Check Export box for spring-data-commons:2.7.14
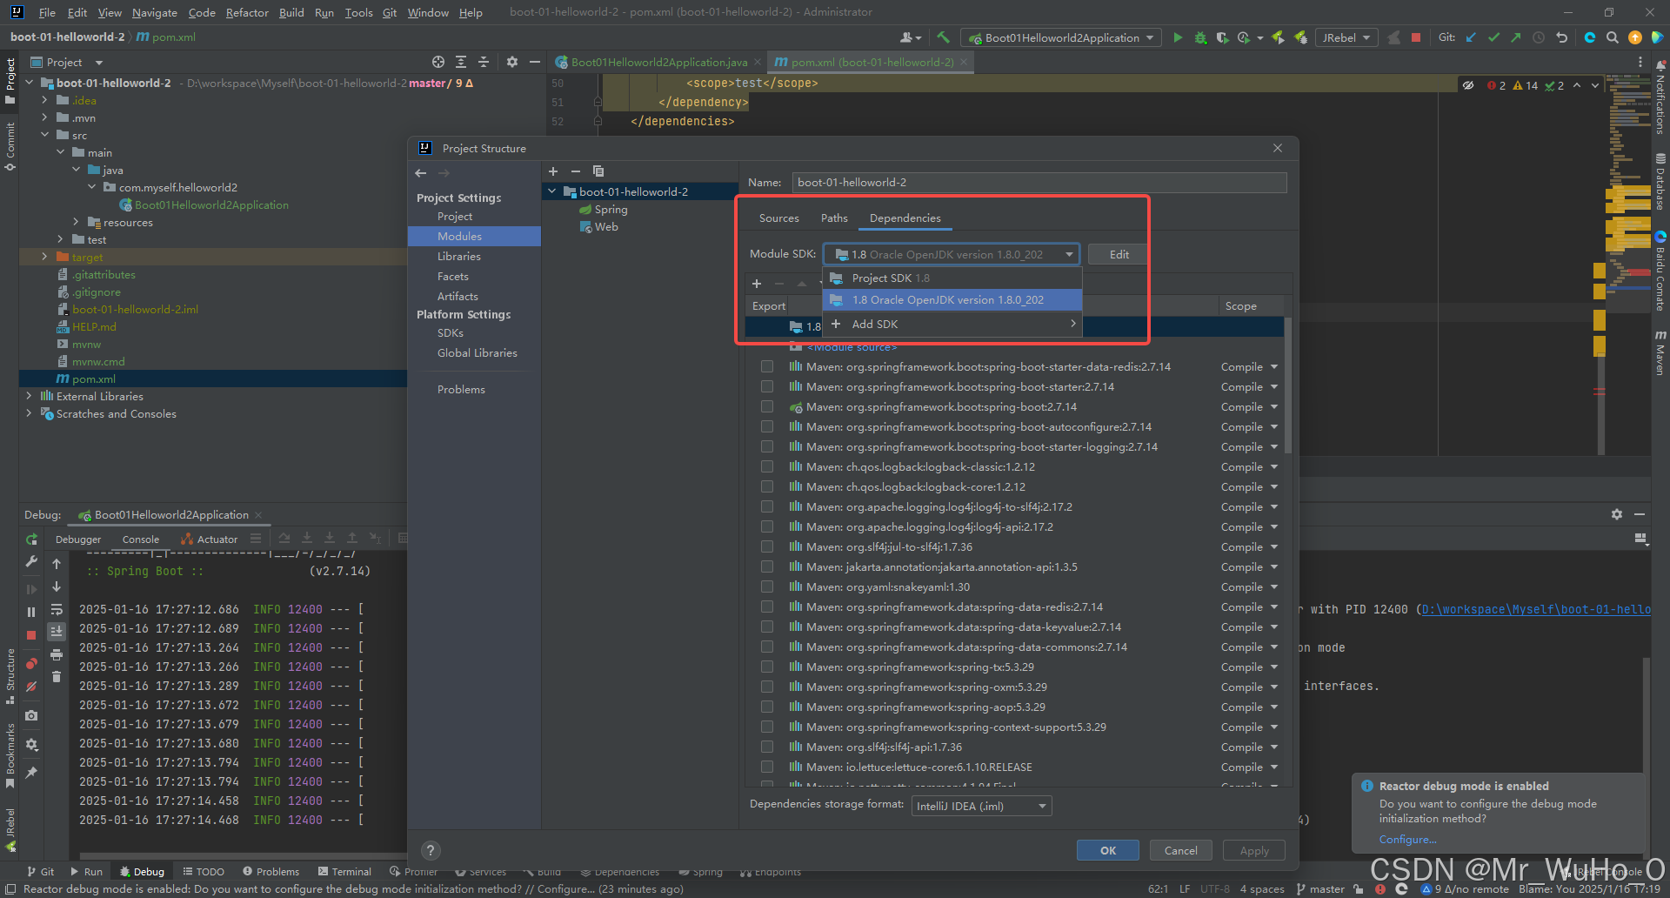 767,647
